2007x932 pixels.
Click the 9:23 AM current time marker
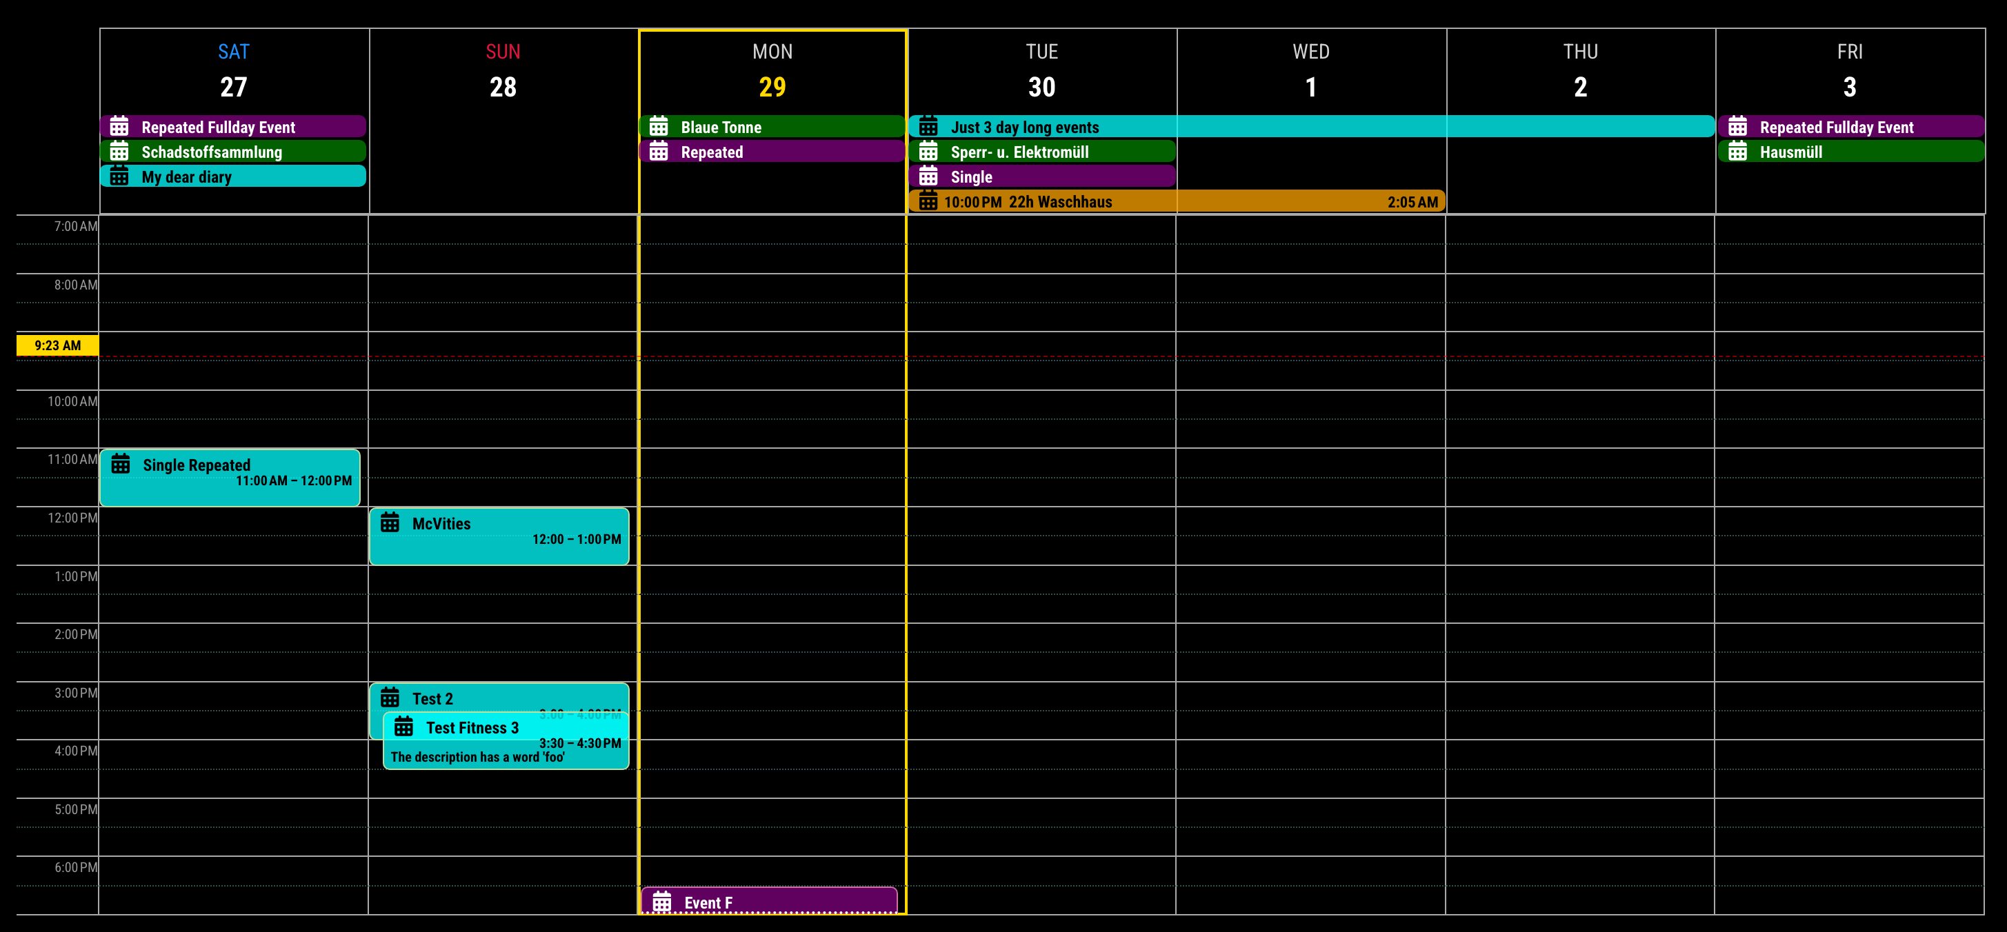pos(57,345)
